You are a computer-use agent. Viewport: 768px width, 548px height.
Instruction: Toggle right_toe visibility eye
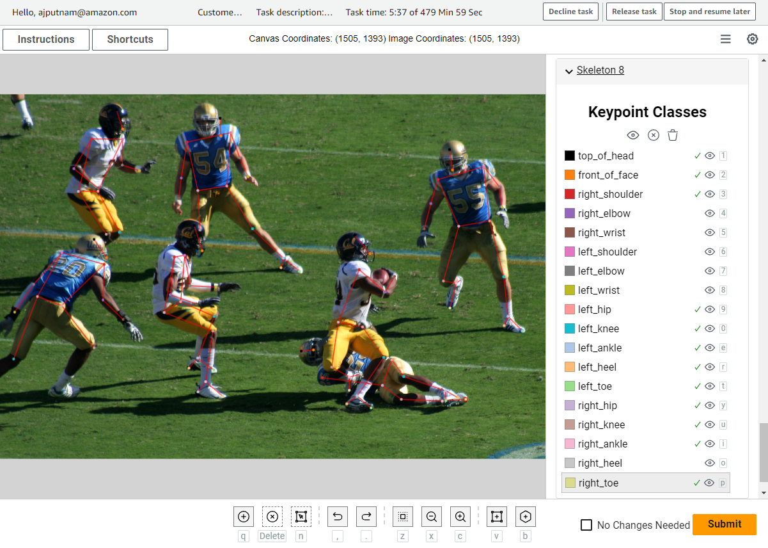click(709, 483)
